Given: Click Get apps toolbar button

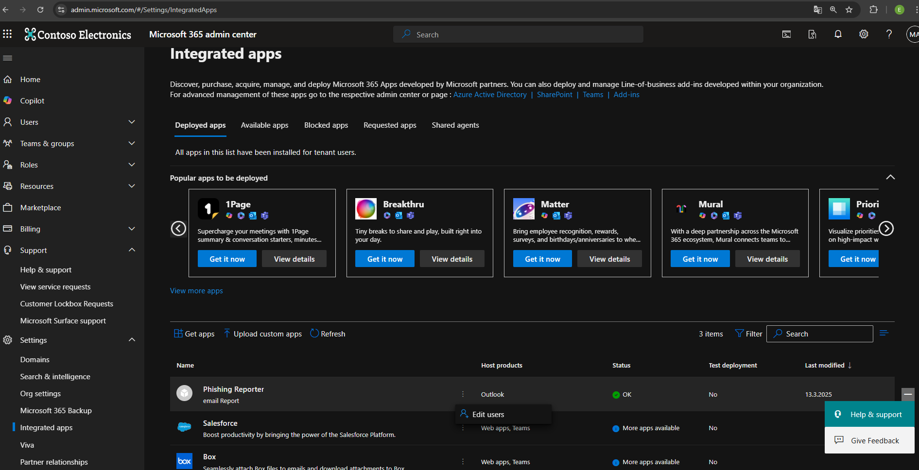Looking at the screenshot, I should tap(194, 334).
